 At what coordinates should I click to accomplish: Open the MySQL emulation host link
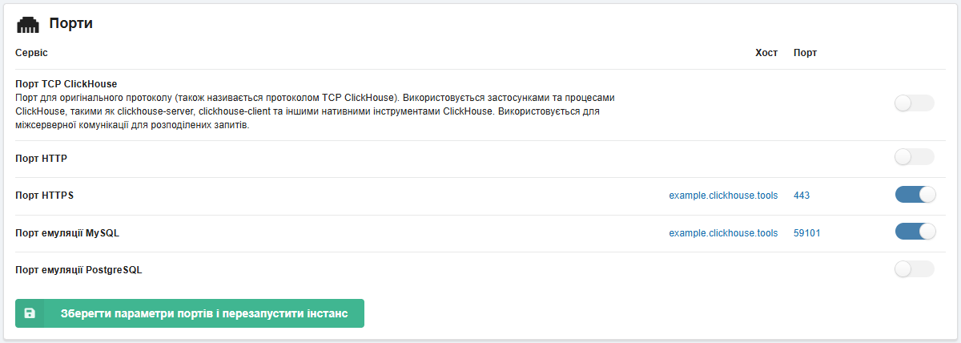tap(723, 233)
